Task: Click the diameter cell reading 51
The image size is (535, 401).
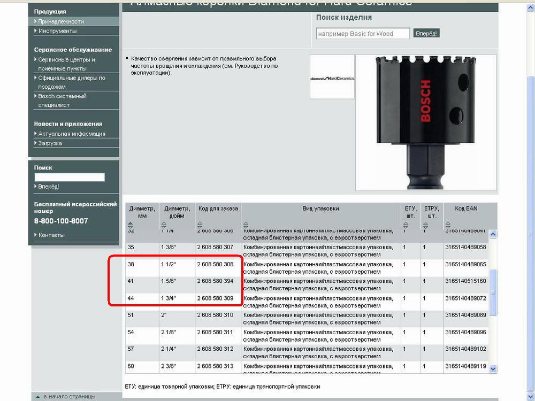Action: pyautogui.click(x=131, y=315)
